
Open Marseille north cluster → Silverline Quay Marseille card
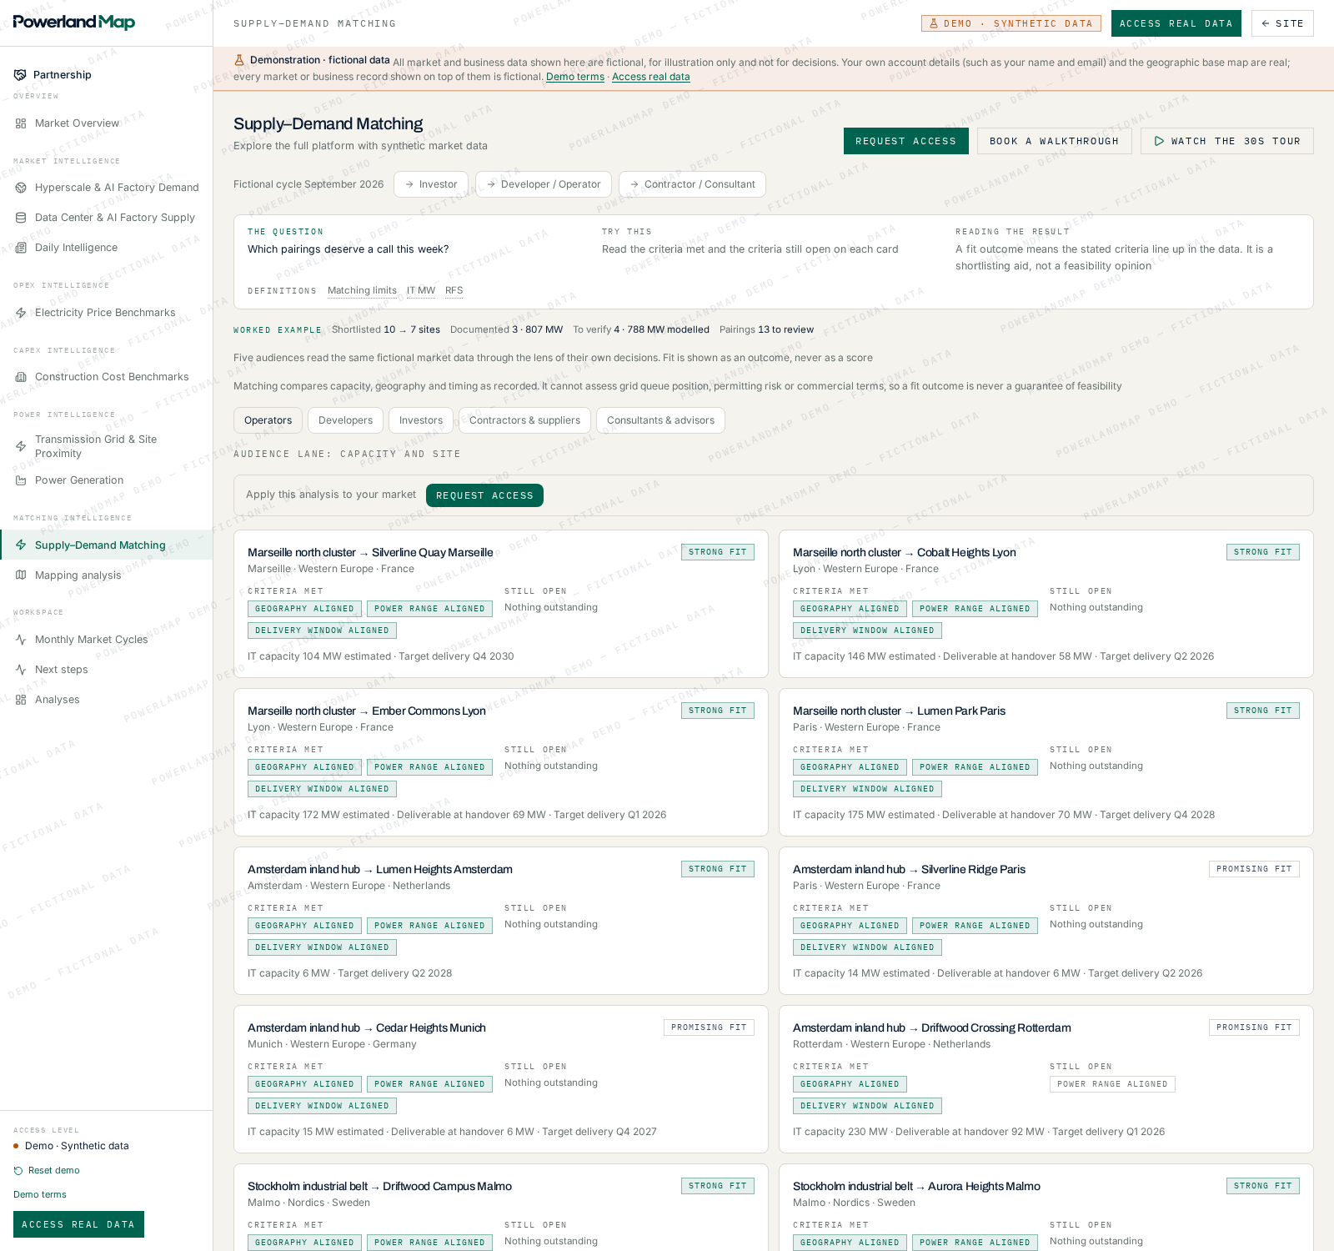point(501,604)
